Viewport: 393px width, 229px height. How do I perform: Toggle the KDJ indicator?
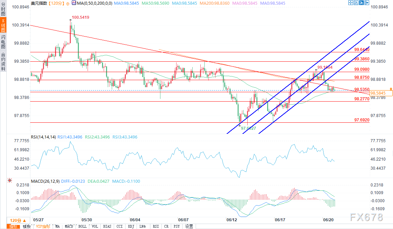[131, 226]
